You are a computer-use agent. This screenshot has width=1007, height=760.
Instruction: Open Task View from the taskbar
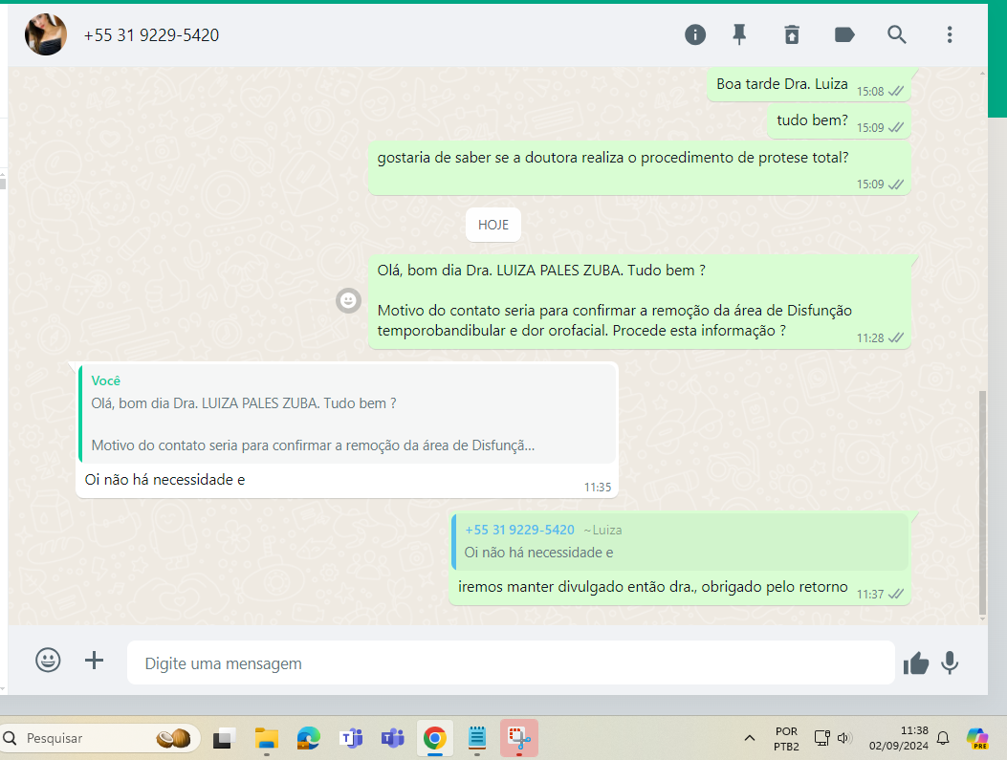(x=223, y=738)
